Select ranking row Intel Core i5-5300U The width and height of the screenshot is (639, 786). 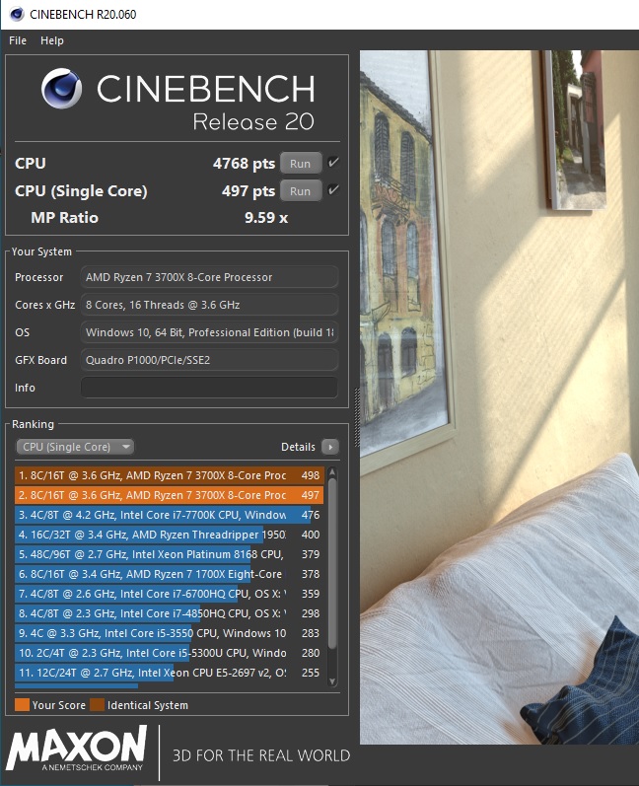170,653
